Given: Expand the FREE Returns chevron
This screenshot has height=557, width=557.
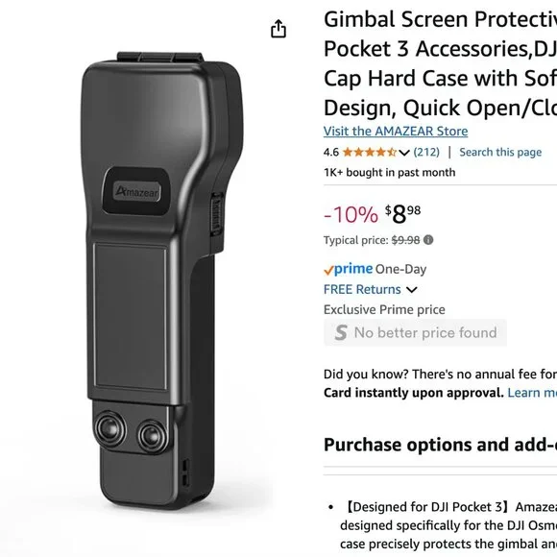Looking at the screenshot, I should click(x=411, y=290).
